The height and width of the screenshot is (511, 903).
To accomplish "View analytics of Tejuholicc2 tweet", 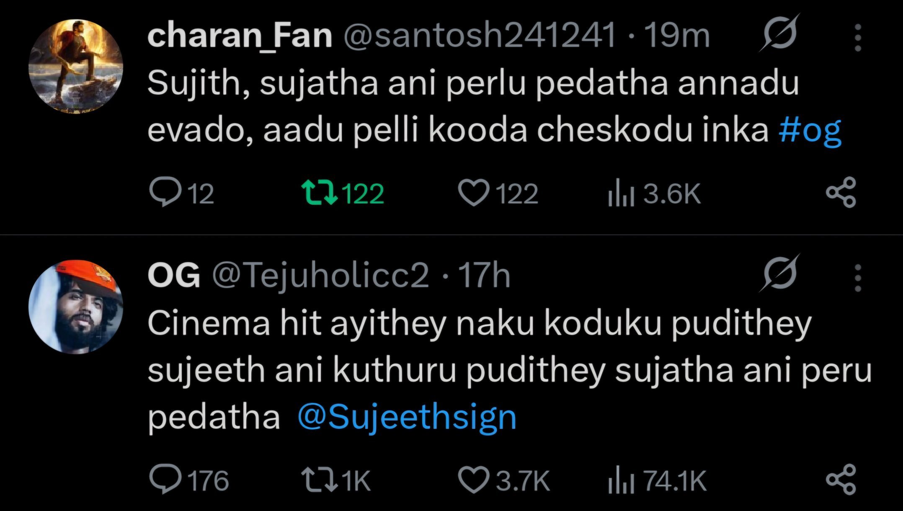I will (x=621, y=481).
